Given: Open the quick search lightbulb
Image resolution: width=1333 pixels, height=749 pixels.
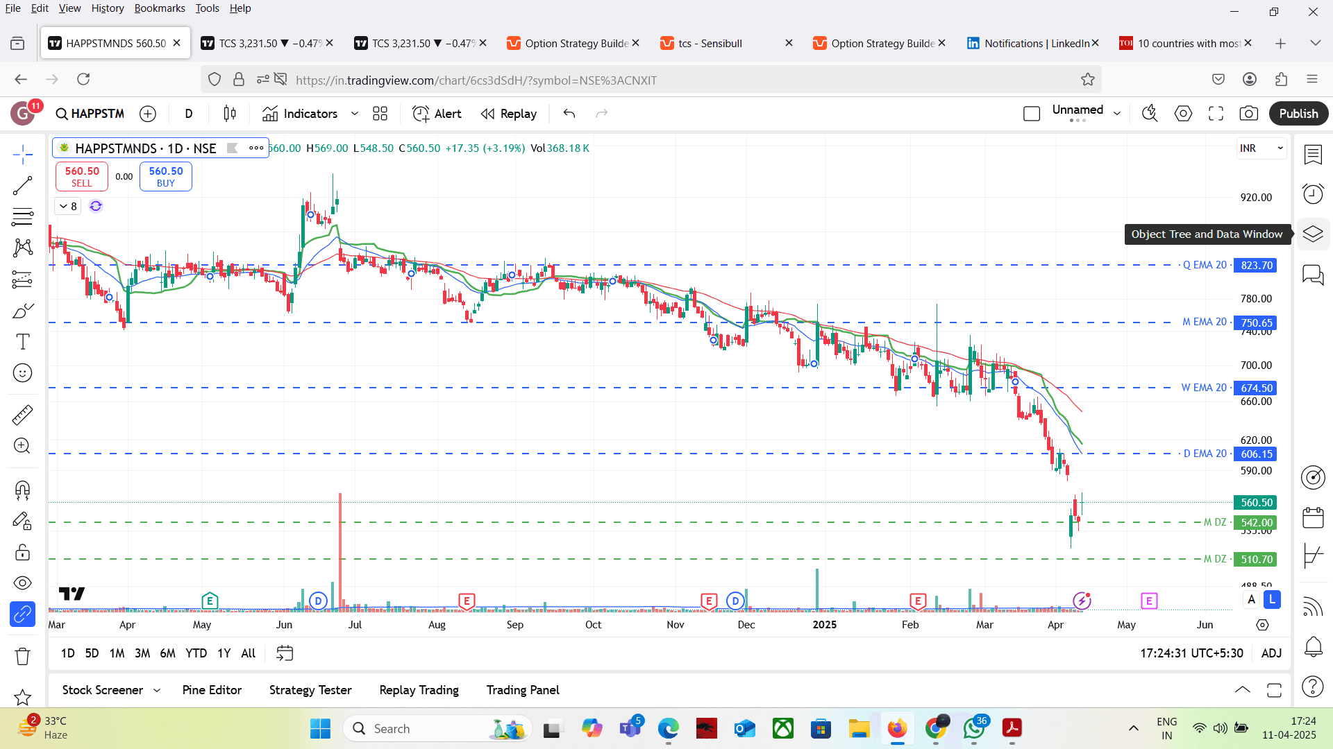Looking at the screenshot, I should pyautogui.click(x=1150, y=114).
